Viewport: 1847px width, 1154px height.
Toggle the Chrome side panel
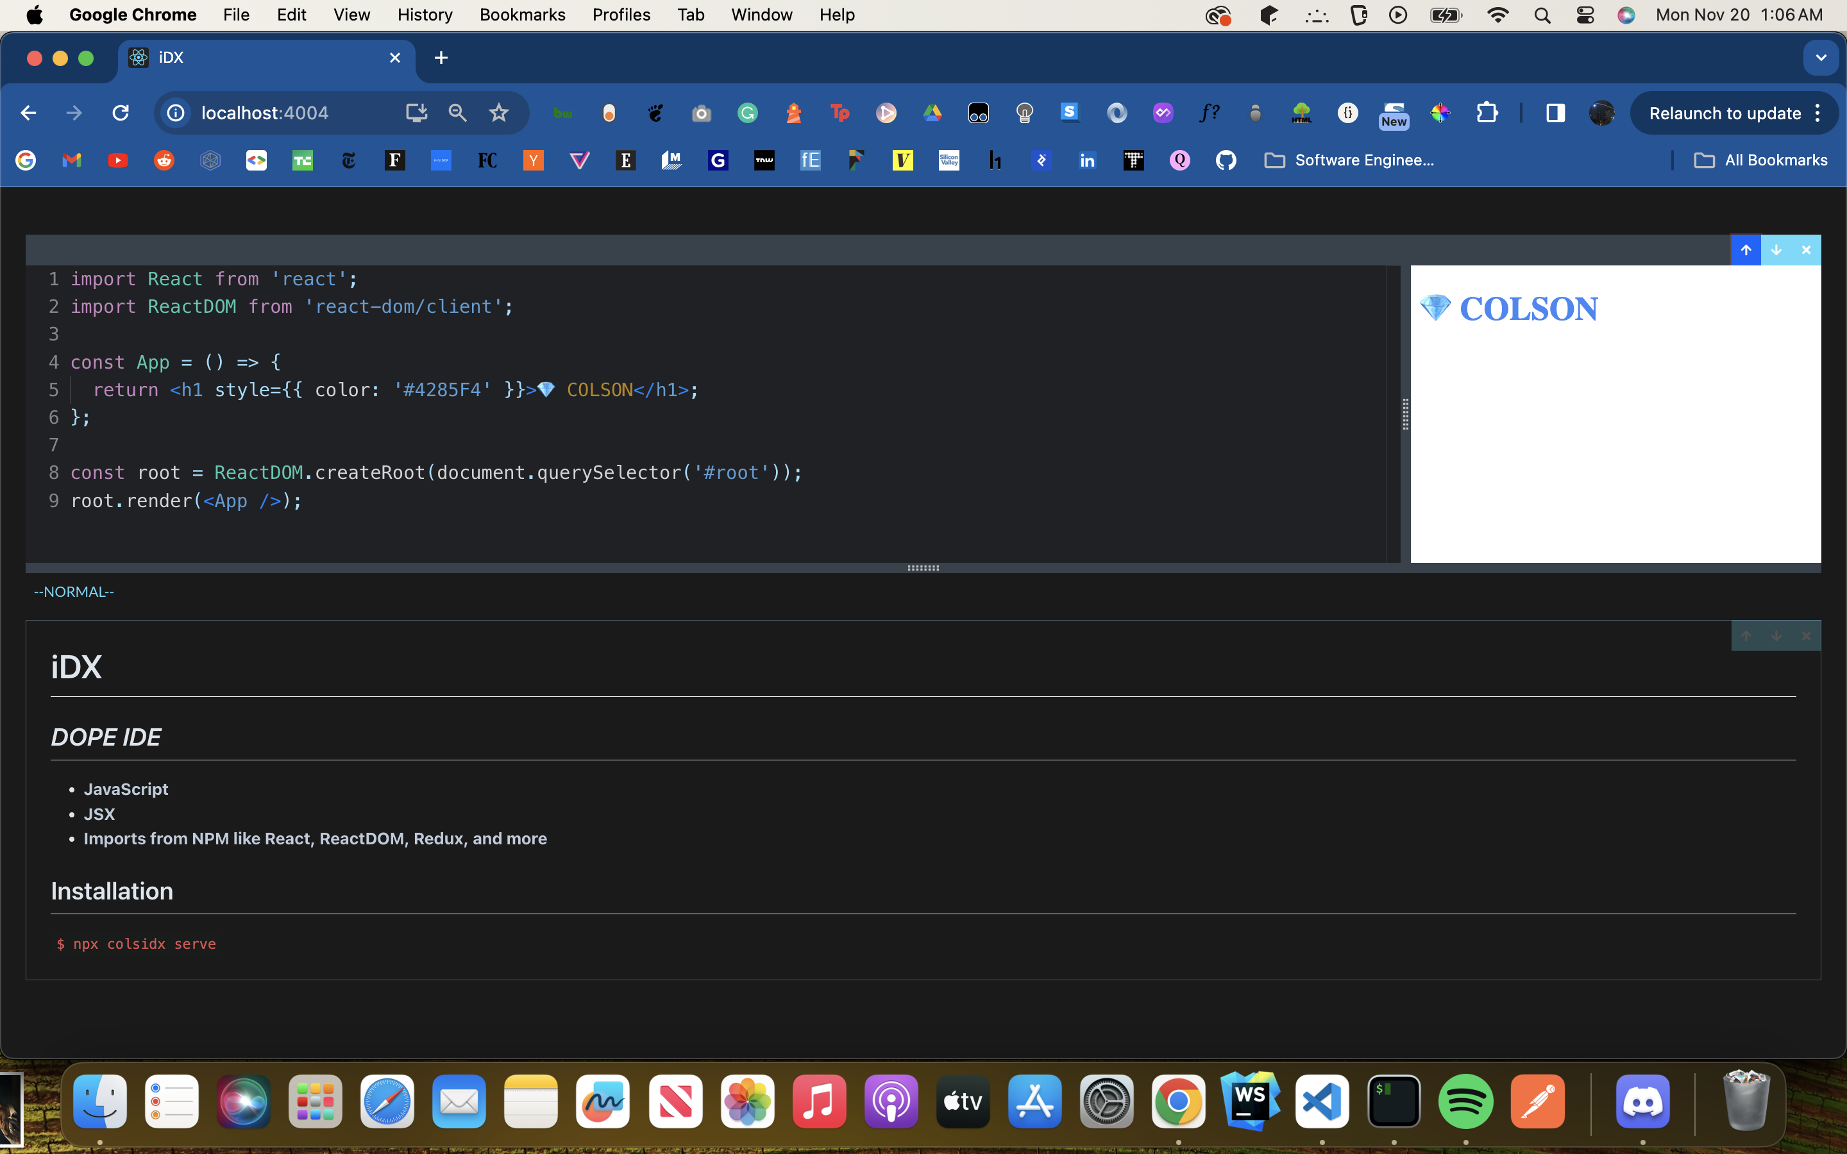tap(1555, 113)
